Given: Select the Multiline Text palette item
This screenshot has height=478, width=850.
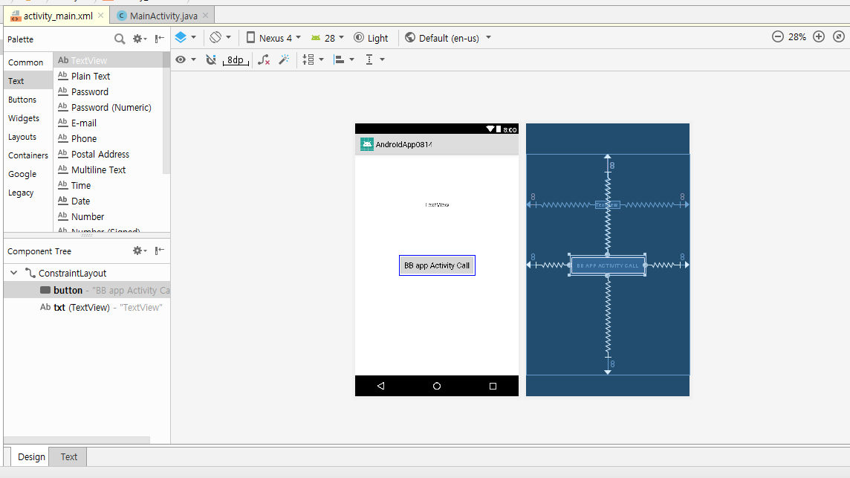Looking at the screenshot, I should (x=108, y=169).
